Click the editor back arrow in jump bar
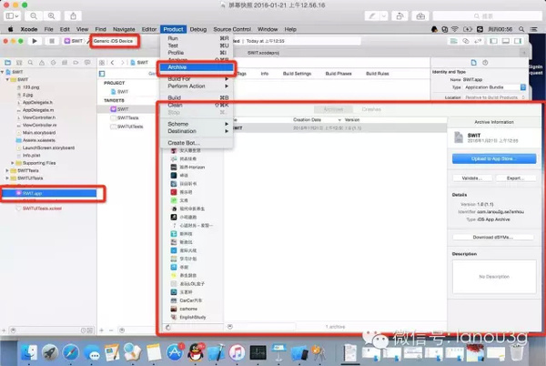546x366 pixels. point(113,63)
